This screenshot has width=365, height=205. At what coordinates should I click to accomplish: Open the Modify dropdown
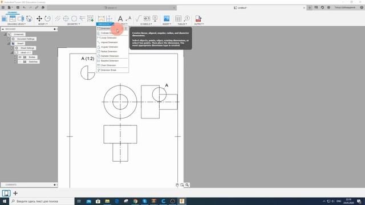click(x=43, y=24)
